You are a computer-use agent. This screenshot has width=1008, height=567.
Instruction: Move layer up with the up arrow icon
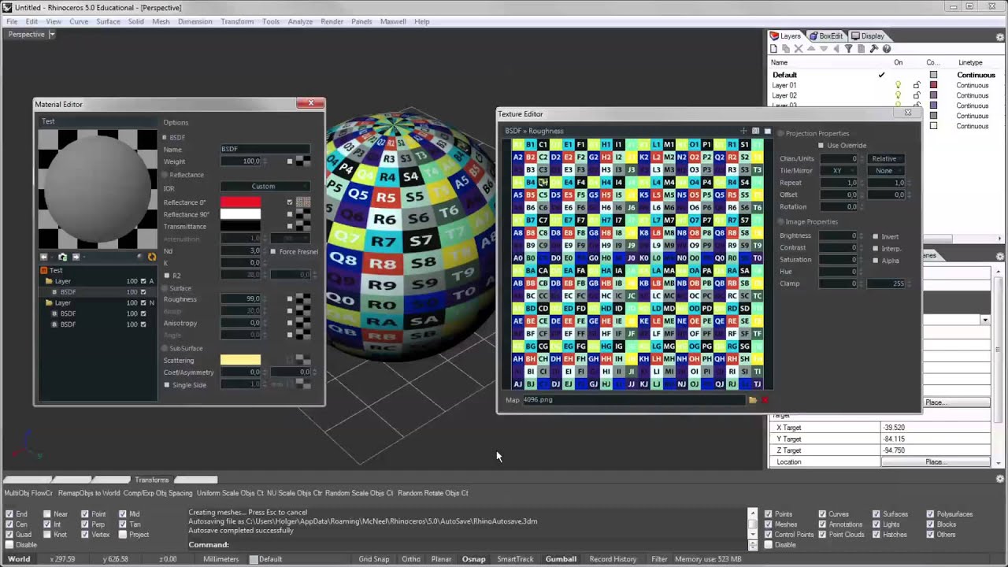click(x=811, y=49)
